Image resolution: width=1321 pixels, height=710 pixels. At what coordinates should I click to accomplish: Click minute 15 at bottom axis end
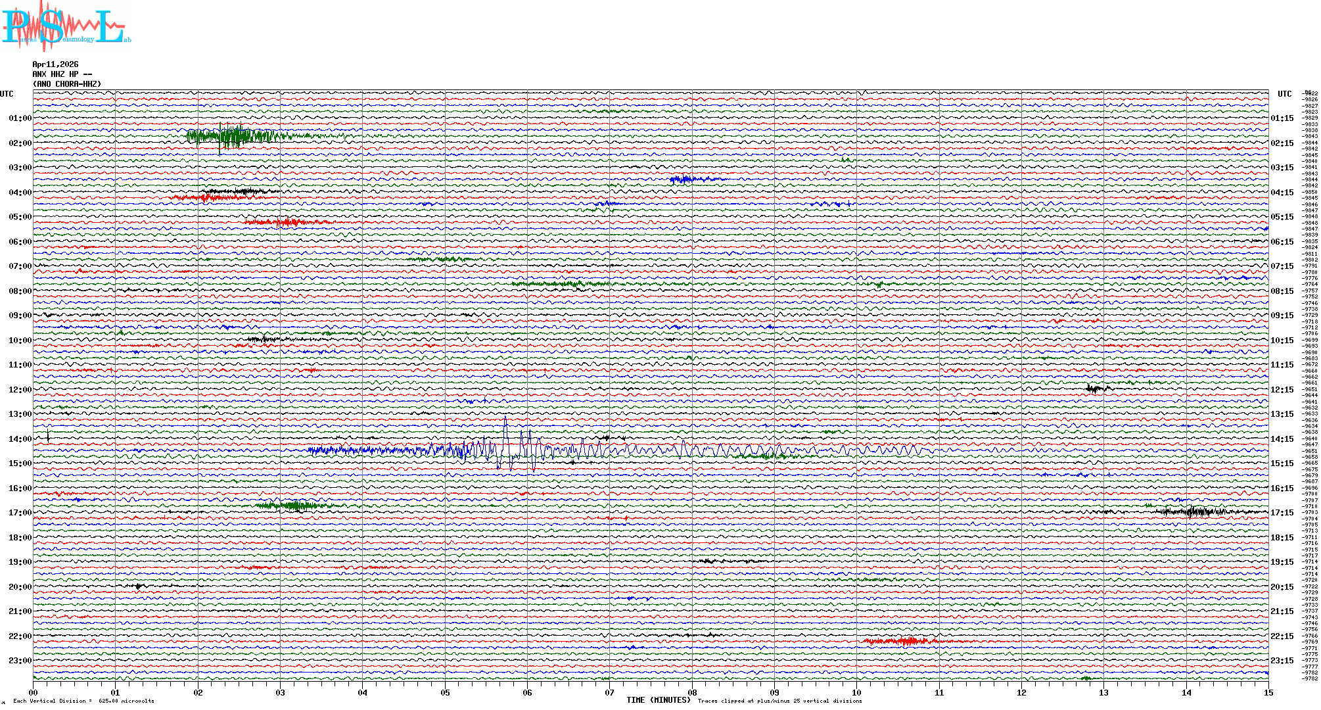pyautogui.click(x=1268, y=693)
